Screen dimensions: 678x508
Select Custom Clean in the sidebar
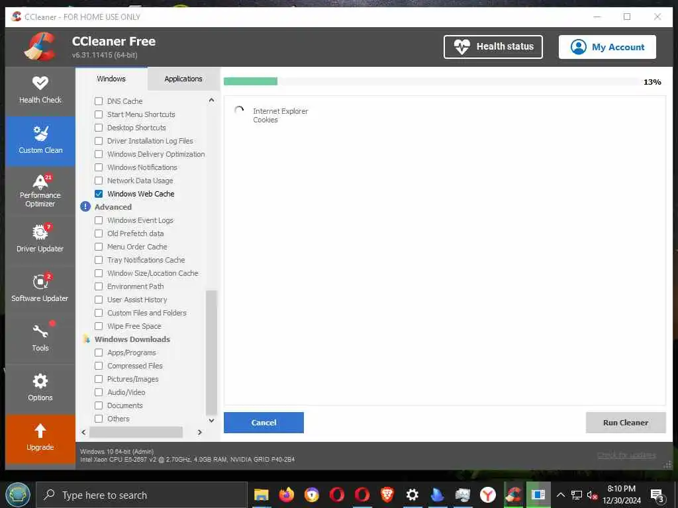pos(40,141)
